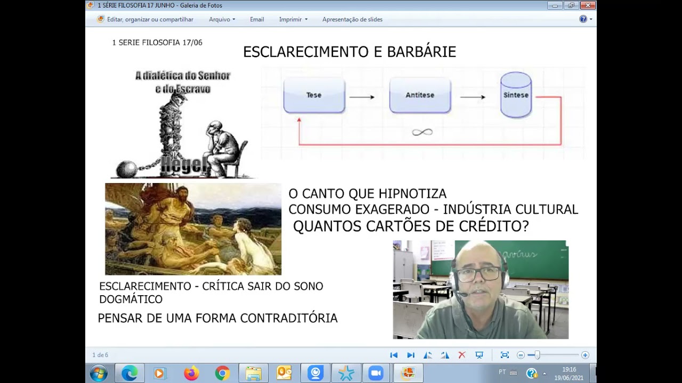Screen dimensions: 682x383
Task: Open the Imprimir dropdown
Action: coord(293,19)
